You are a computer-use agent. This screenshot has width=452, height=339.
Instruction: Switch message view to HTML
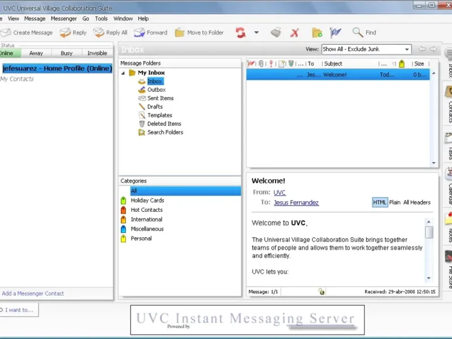pyautogui.click(x=380, y=202)
